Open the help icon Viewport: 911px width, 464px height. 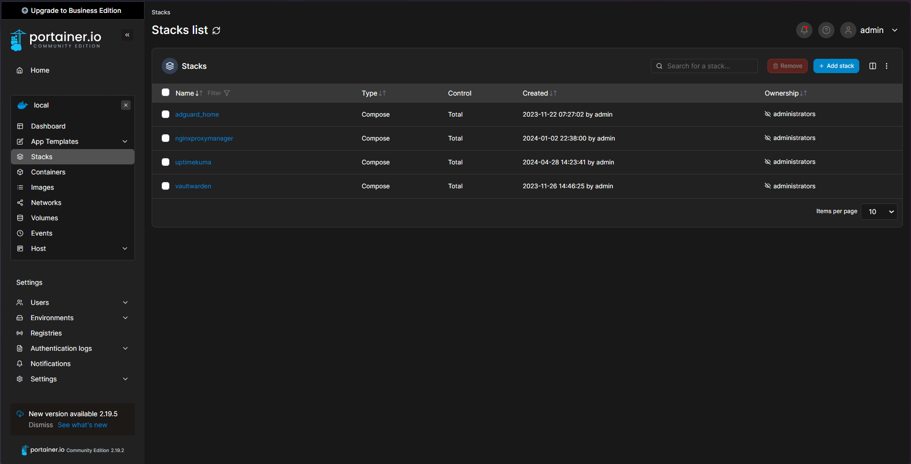(826, 30)
